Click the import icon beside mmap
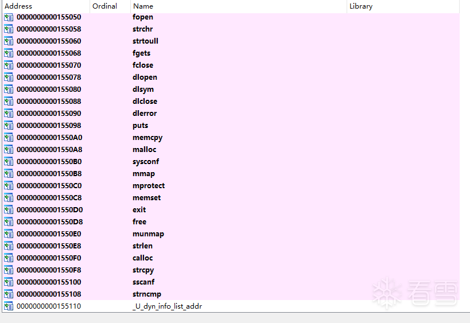Image resolution: width=470 pixels, height=323 pixels. (9, 174)
